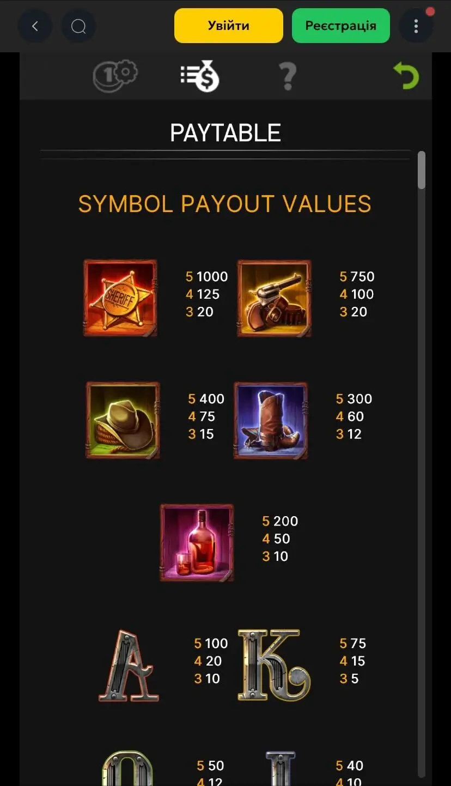Open the search magnifier icon
The image size is (451, 786).
pos(78,26)
